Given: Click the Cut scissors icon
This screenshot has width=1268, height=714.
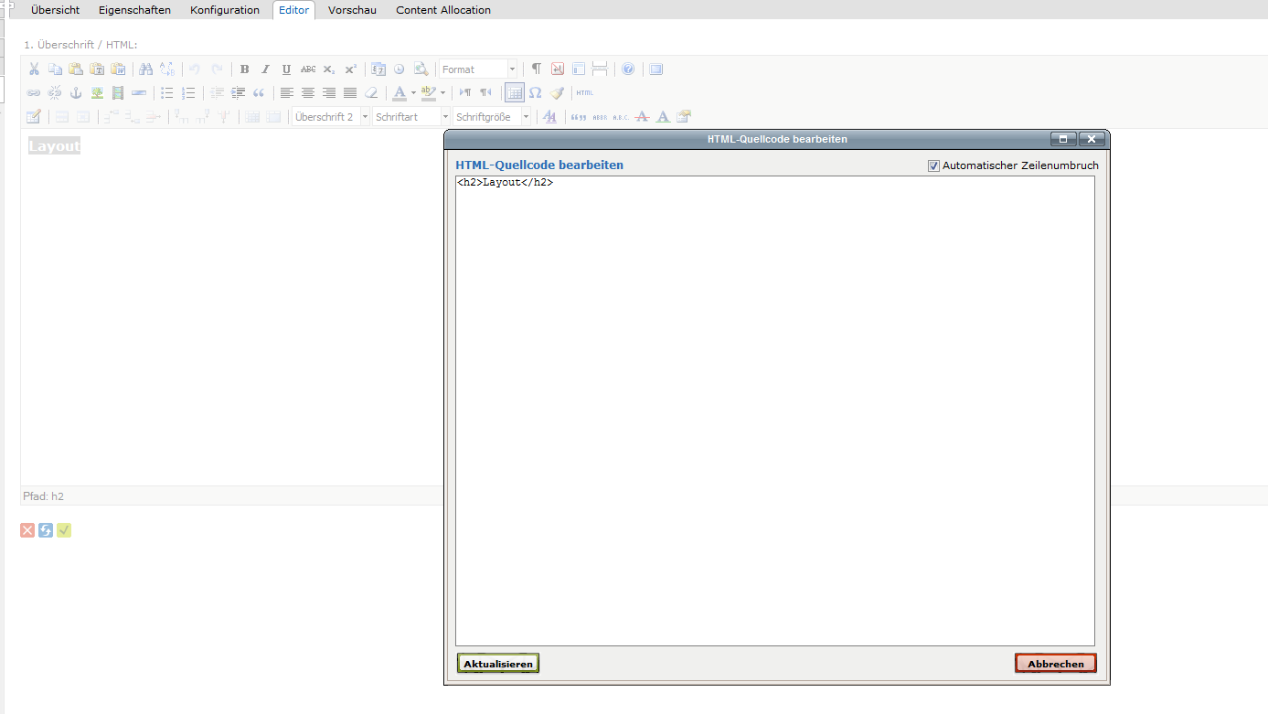Looking at the screenshot, I should [34, 69].
